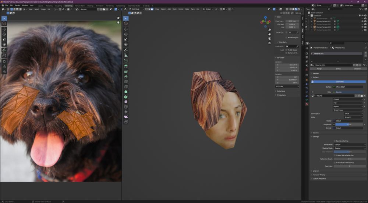This screenshot has width=368, height=203.
Task: Open the Edit Mode selector dropdown
Action: (137, 9)
